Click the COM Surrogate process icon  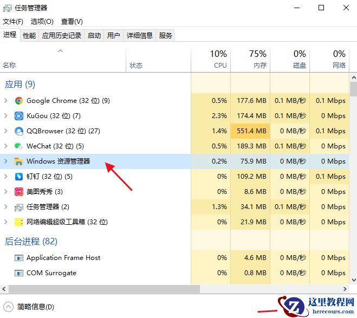[x=19, y=273]
